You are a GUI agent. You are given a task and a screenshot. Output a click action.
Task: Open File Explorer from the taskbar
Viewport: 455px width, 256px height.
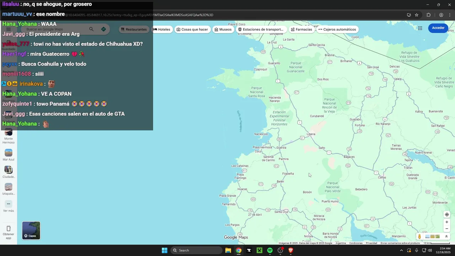click(x=228, y=250)
